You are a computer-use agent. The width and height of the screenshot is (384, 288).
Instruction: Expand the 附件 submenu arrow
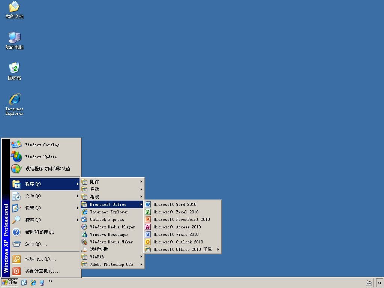141,182
